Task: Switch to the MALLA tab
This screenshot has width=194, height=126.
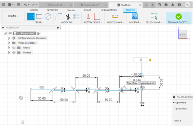Action: (x=71, y=10)
